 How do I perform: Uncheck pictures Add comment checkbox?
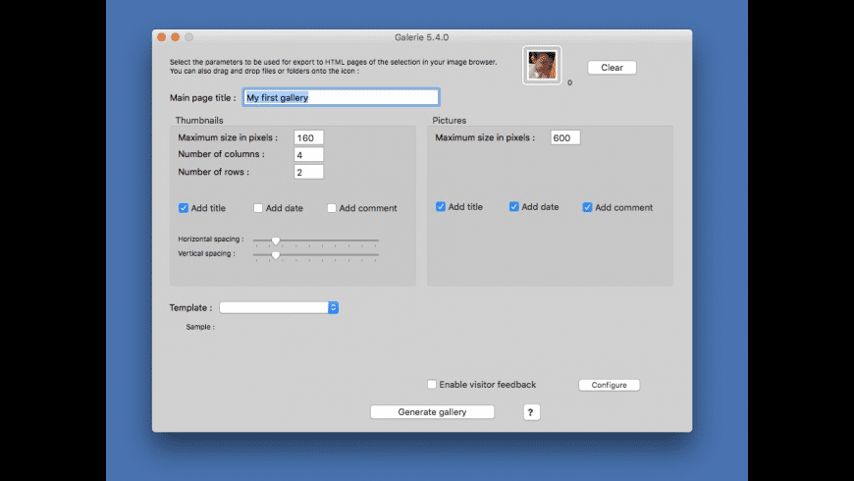click(x=587, y=207)
